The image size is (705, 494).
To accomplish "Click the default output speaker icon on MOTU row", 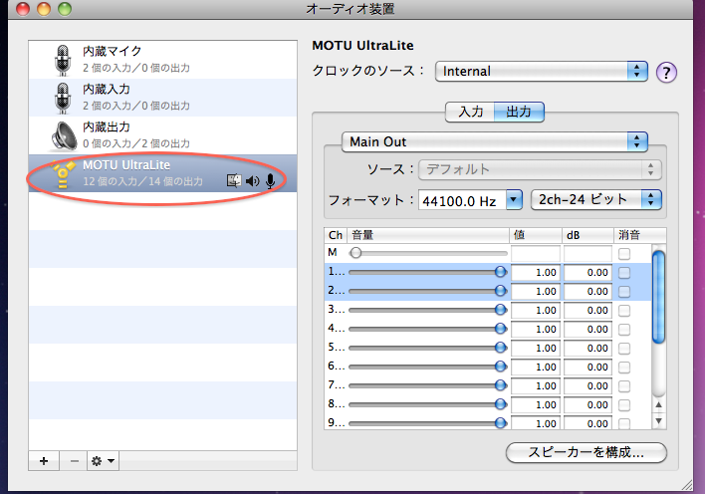I will [253, 181].
